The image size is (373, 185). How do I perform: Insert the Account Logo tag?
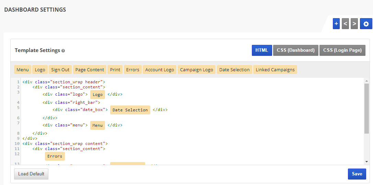coord(160,70)
